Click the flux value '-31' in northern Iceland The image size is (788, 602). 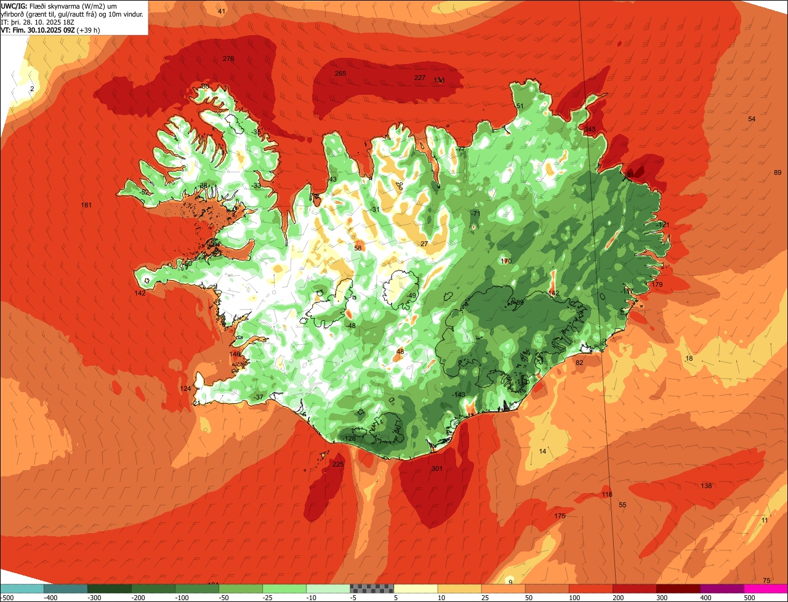coord(375,209)
